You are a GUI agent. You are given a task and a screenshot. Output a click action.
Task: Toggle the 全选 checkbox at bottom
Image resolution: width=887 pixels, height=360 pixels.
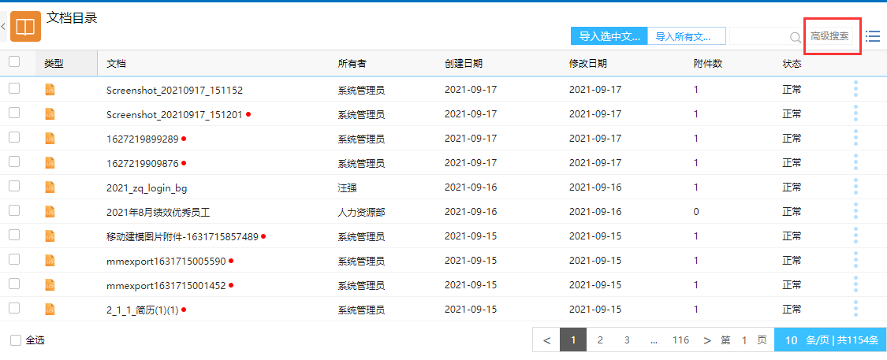click(16, 340)
